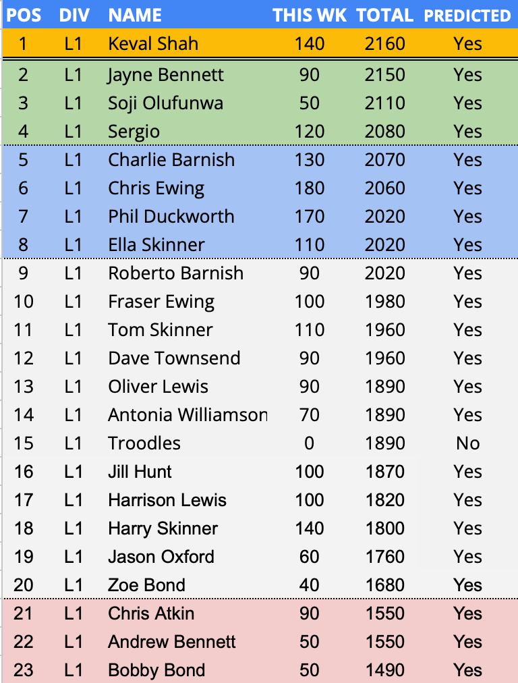Click position number 21 for Chris Atkin

coord(23,613)
